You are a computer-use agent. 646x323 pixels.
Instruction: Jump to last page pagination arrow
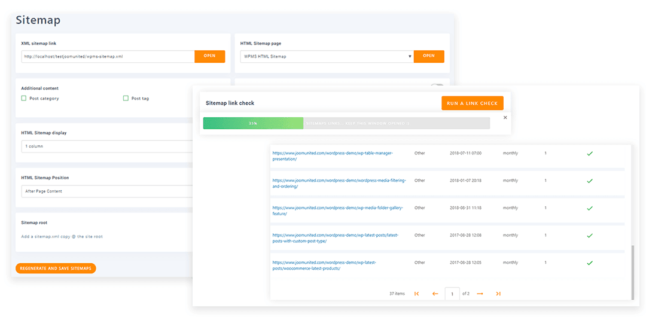pyautogui.click(x=498, y=294)
